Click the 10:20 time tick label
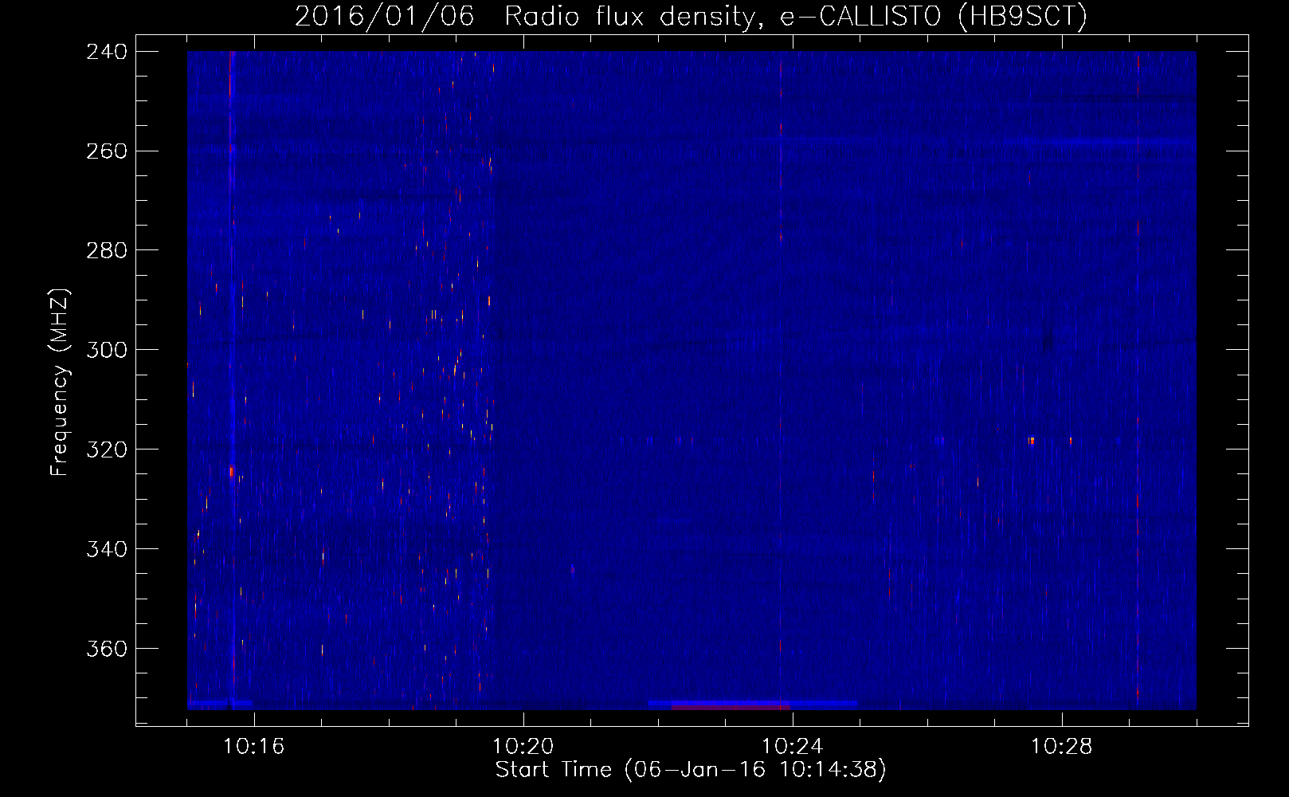 523,747
